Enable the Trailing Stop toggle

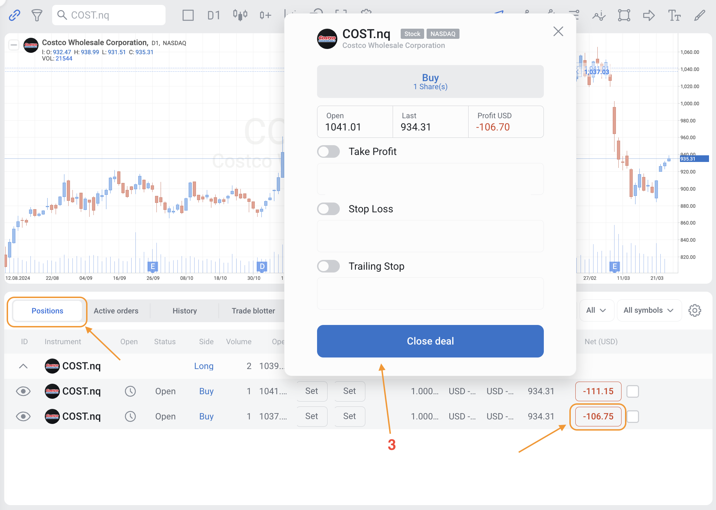coord(328,266)
